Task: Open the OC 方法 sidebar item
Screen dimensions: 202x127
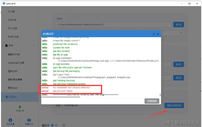Action: pos(13,28)
